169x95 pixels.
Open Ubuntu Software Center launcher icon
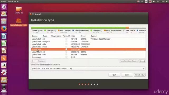4,58
